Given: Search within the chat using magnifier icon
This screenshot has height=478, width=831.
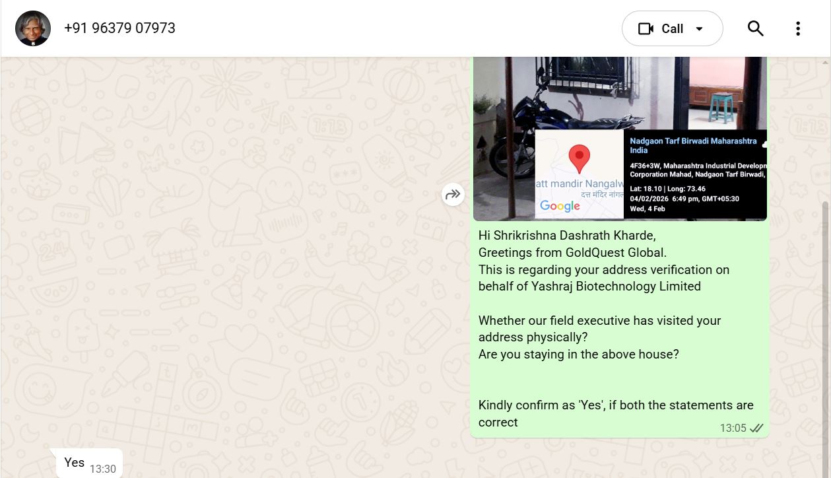Looking at the screenshot, I should [x=755, y=28].
